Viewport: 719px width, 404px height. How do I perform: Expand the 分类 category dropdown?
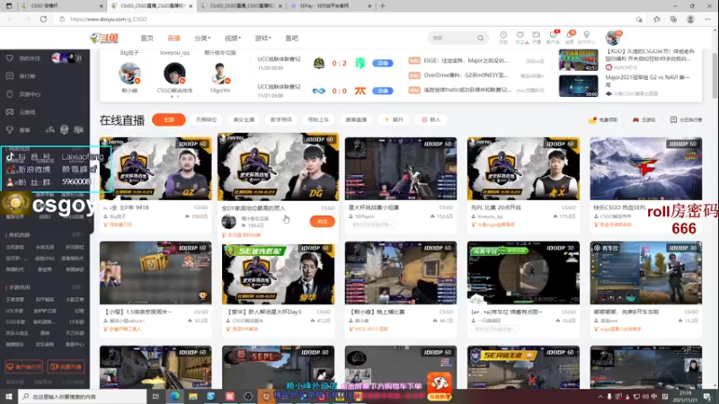click(202, 38)
